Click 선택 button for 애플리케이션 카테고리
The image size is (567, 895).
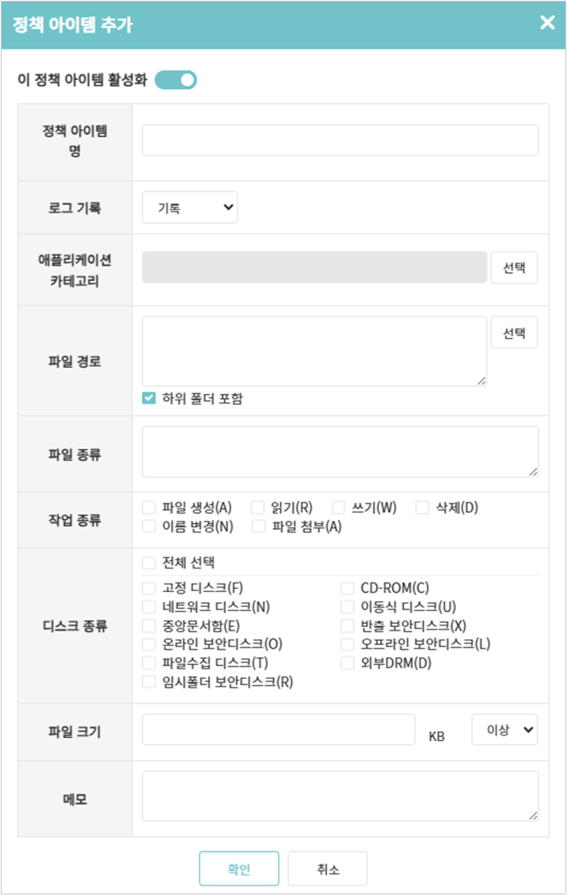(514, 267)
